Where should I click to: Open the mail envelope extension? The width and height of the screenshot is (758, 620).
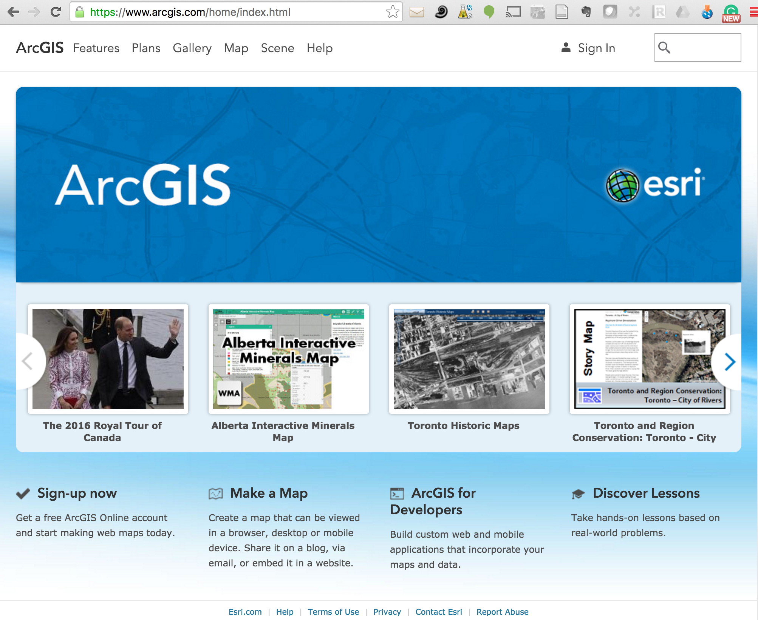pyautogui.click(x=416, y=12)
